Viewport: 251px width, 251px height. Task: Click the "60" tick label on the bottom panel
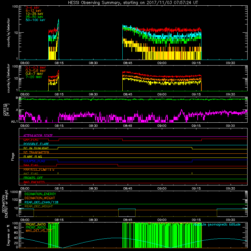click(16, 232)
